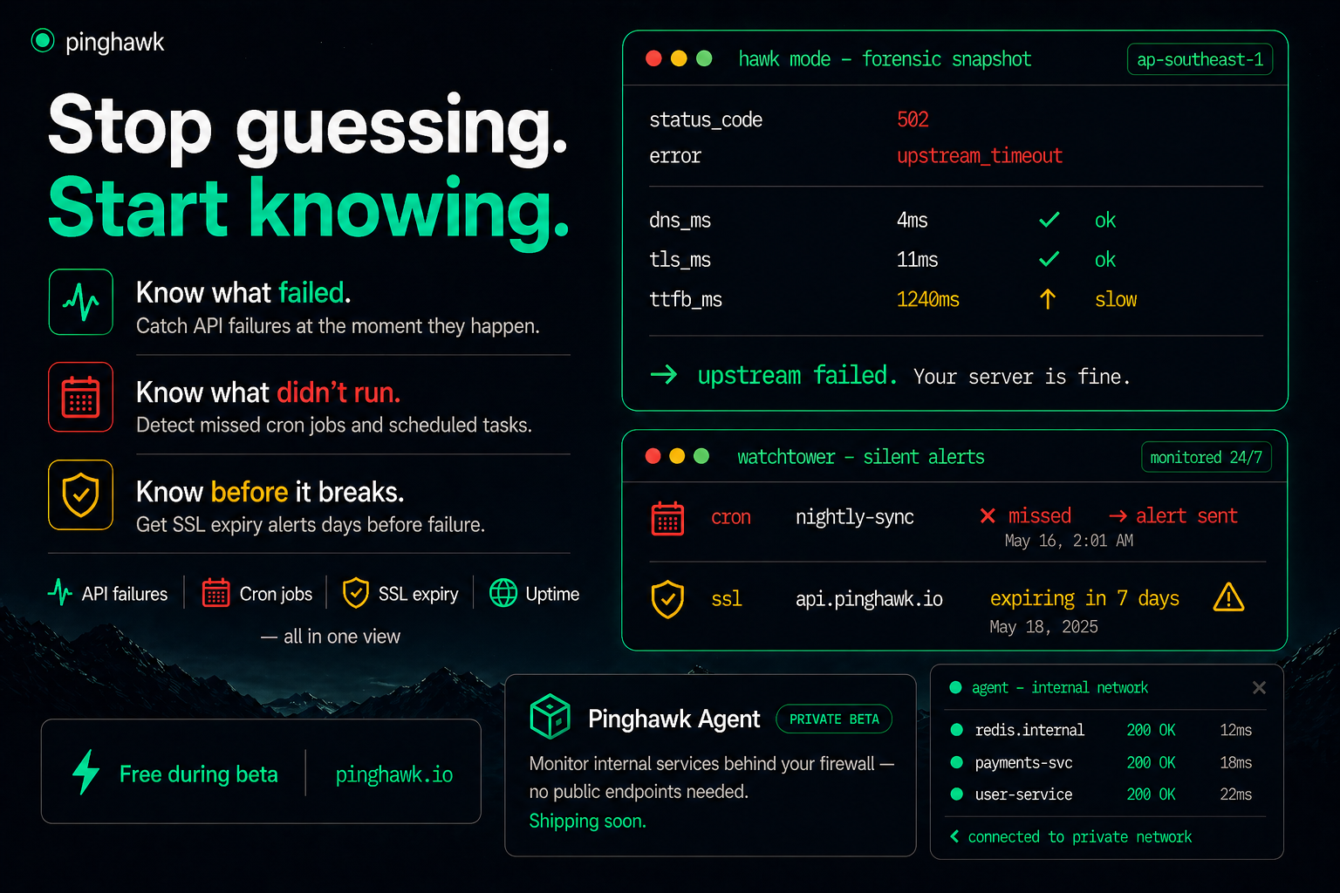Click the 22ms latency value
The image size is (1340, 893).
click(x=1235, y=794)
